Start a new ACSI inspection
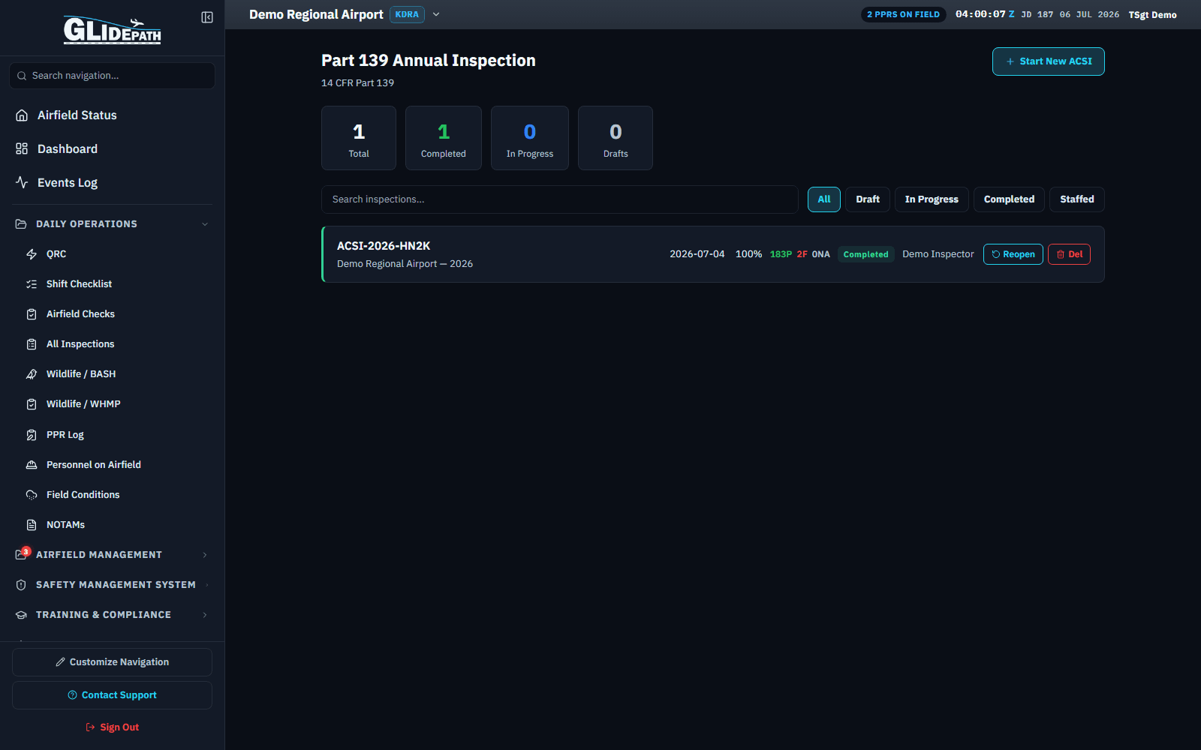 [1049, 61]
